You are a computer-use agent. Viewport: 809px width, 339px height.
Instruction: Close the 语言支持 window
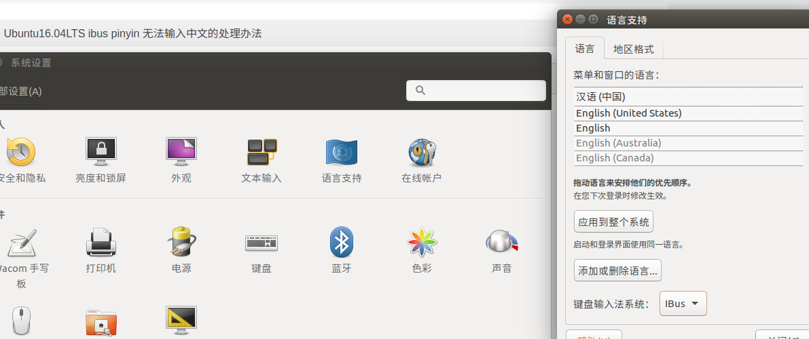568,20
